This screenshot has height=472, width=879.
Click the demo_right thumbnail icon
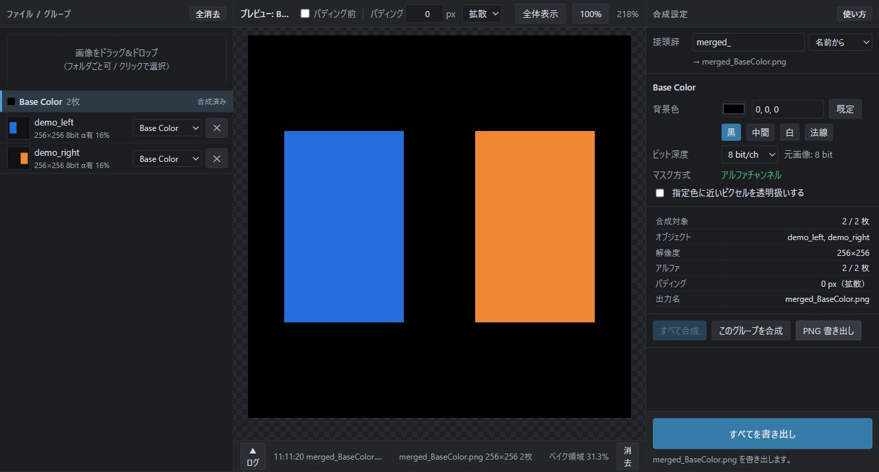click(x=18, y=158)
